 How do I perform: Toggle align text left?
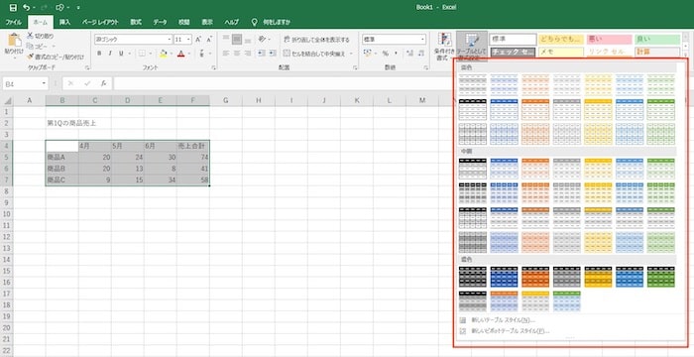tap(226, 54)
